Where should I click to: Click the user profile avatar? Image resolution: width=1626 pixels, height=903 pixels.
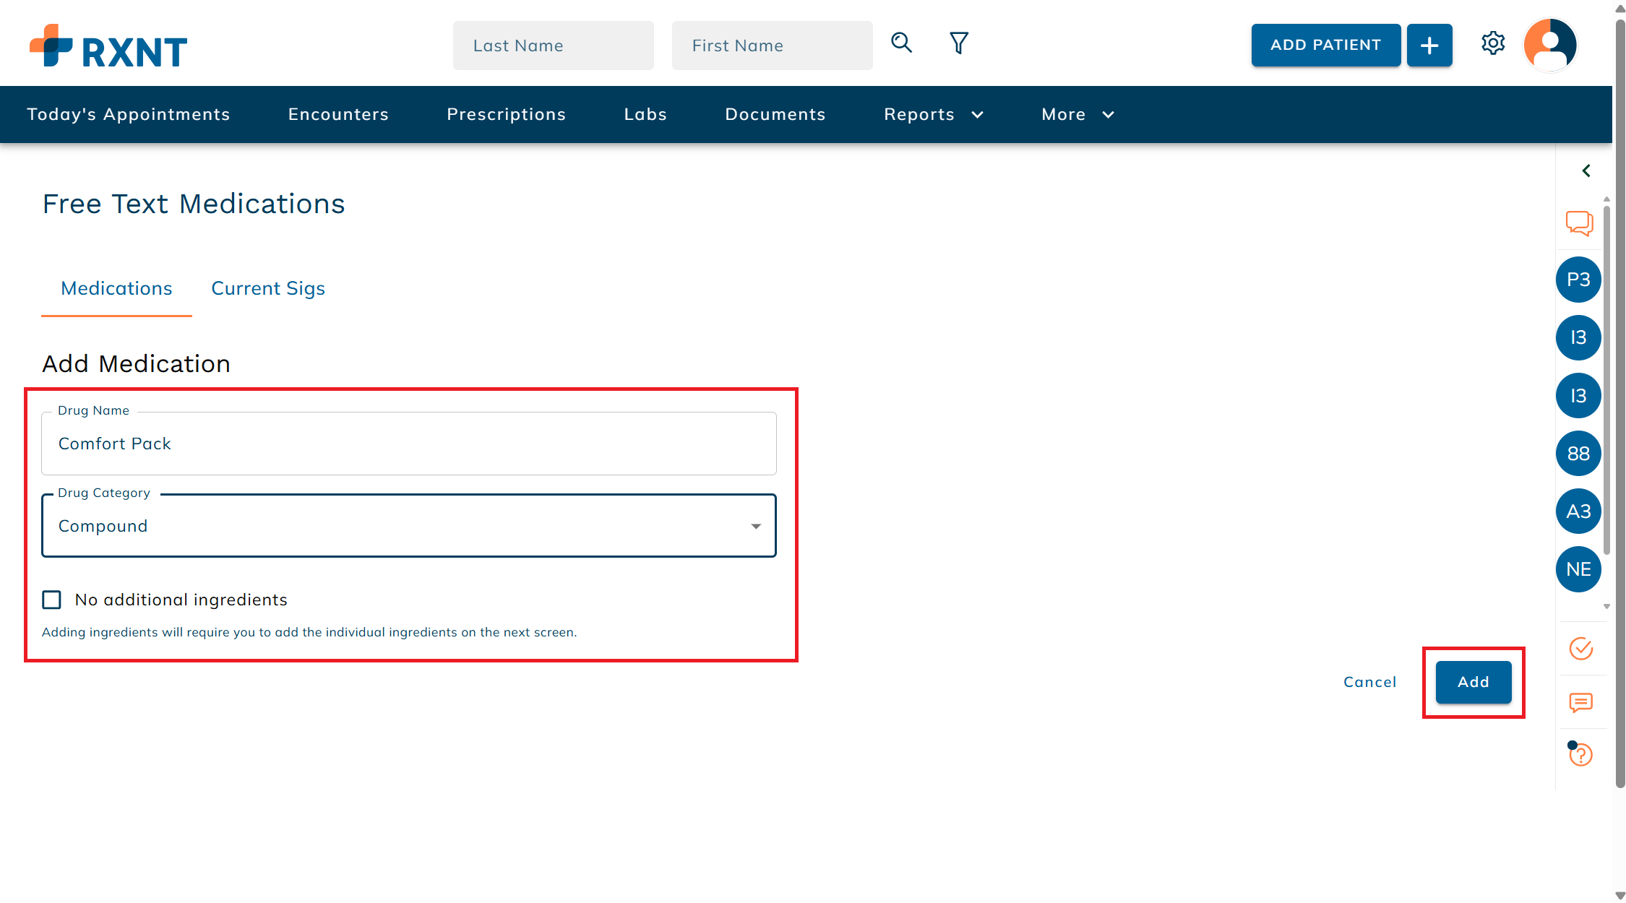tap(1549, 45)
